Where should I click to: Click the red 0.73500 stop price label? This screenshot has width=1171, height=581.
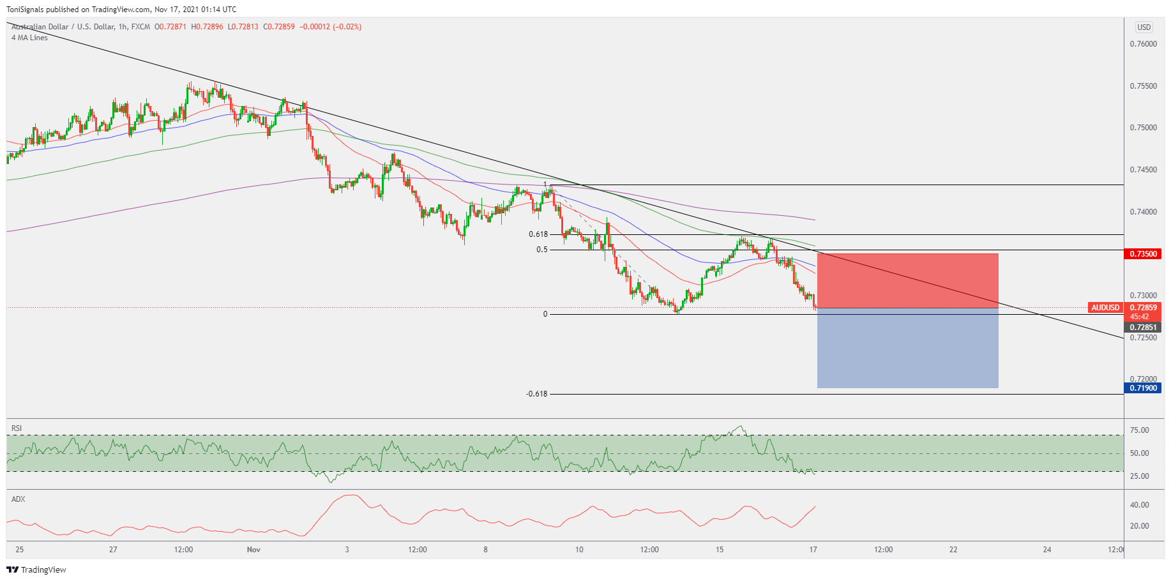coord(1143,253)
